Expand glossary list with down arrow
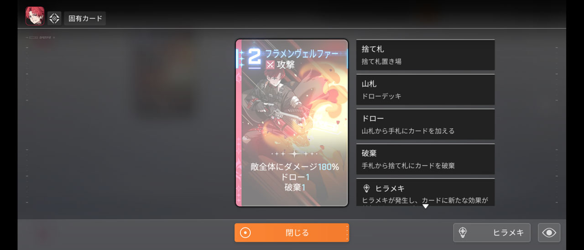Image resolution: width=584 pixels, height=250 pixels. (x=426, y=206)
